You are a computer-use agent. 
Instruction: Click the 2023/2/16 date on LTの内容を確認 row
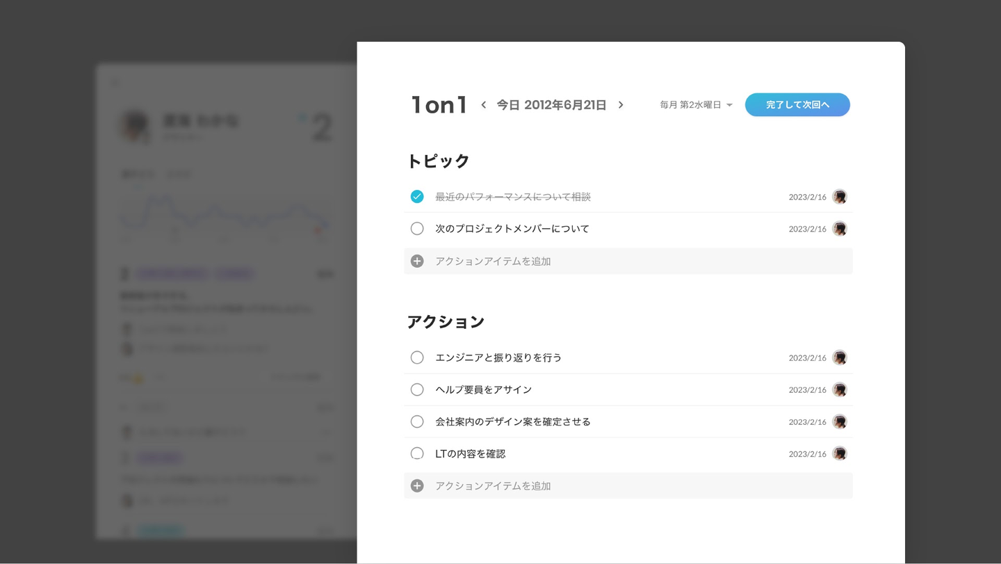coord(808,454)
